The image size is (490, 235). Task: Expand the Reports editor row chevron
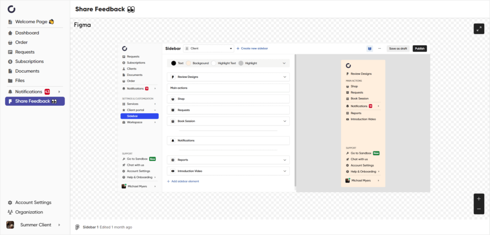pyautogui.click(x=285, y=160)
